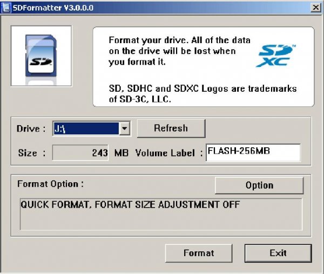Click the QUICK FORMAT option text
The width and height of the screenshot is (324, 274).
(130, 204)
